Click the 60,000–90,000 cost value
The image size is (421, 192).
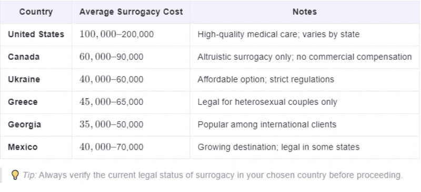tap(111, 57)
